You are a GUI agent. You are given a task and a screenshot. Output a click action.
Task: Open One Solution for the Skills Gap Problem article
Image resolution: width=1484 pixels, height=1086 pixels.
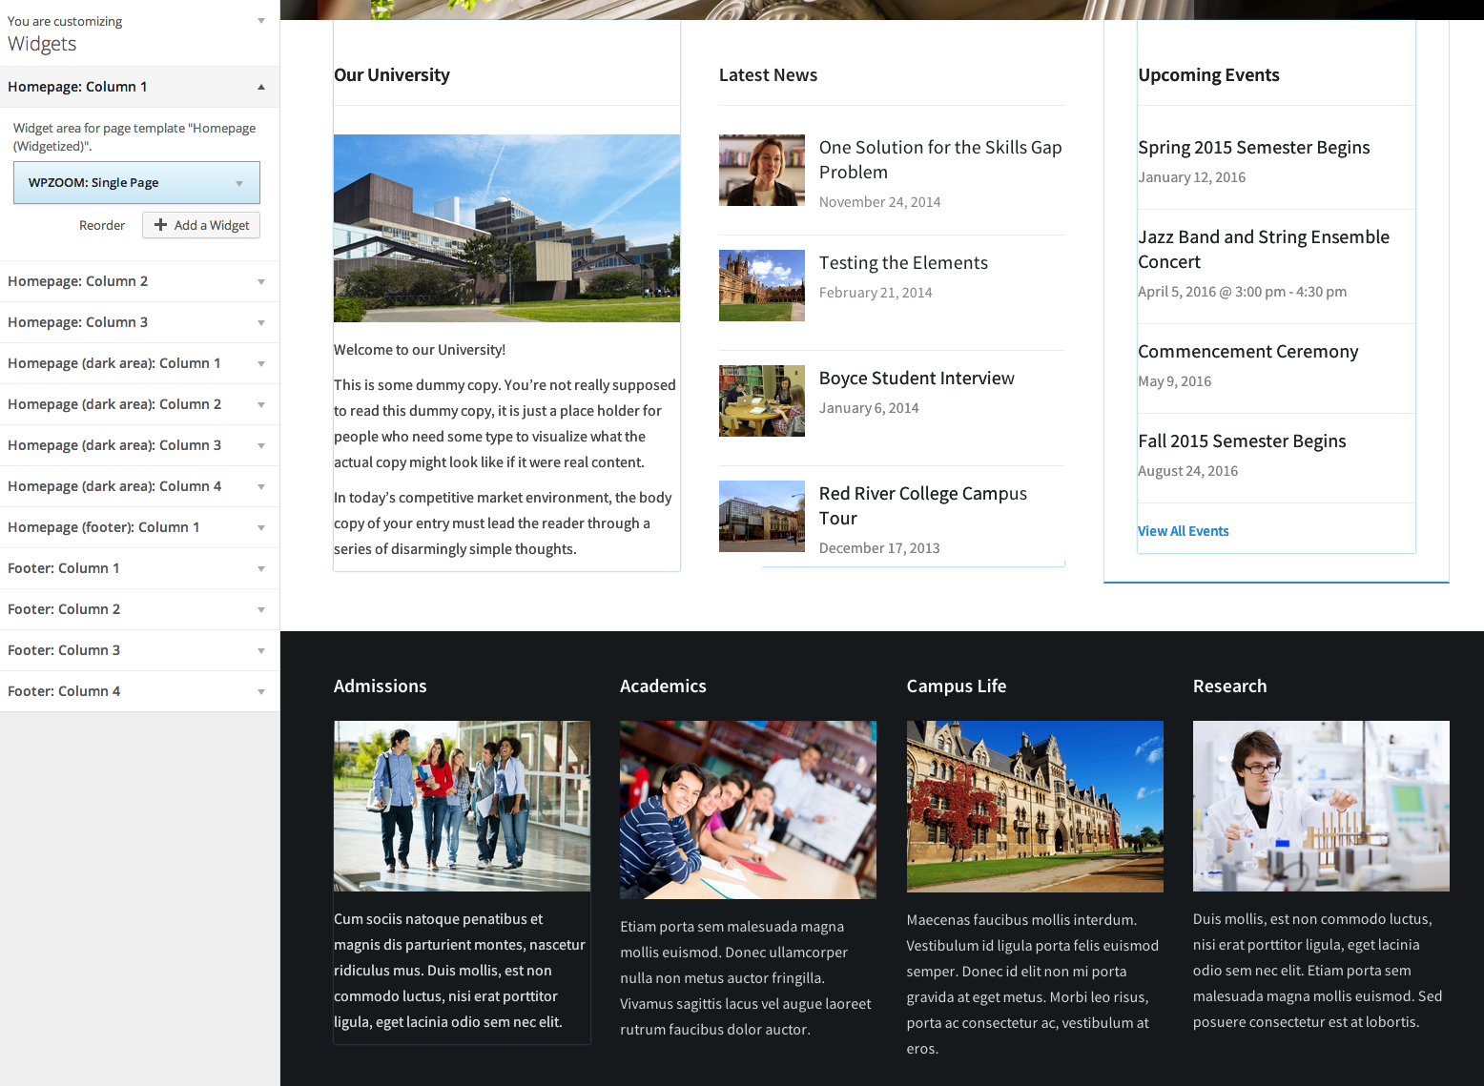click(x=939, y=159)
